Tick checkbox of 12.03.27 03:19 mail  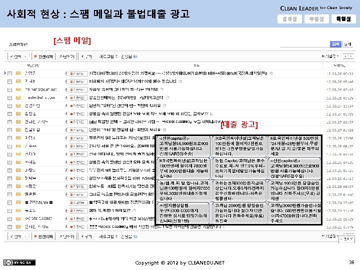[x=9, y=114]
